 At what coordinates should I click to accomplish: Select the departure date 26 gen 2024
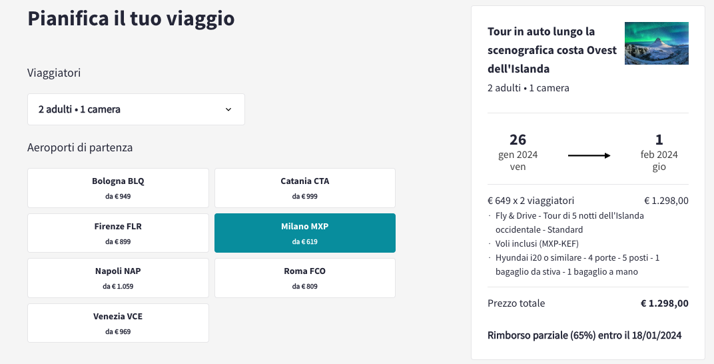pyautogui.click(x=518, y=152)
